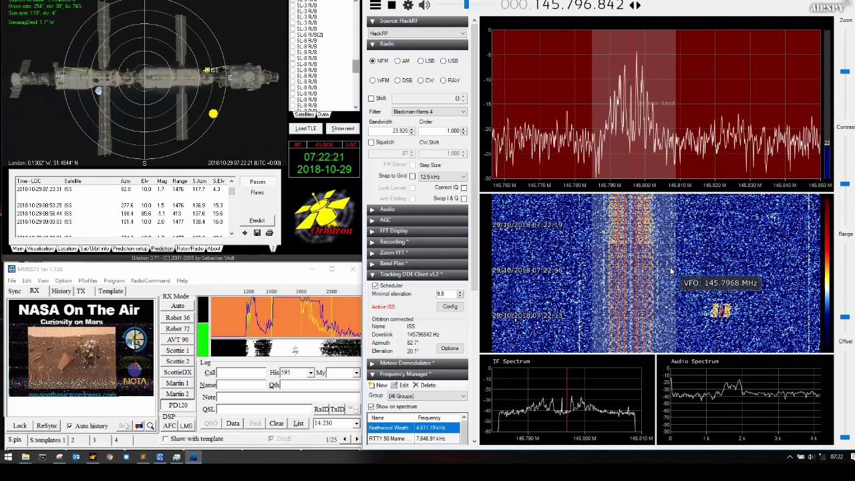Screen dimensions: 855x481
Task: Open Orbitron Rotor/Radio tab
Action: pyautogui.click(x=190, y=249)
